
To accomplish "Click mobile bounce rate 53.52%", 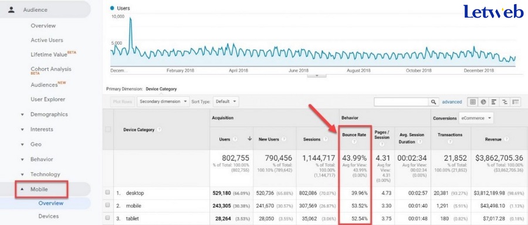I will point(359,206).
